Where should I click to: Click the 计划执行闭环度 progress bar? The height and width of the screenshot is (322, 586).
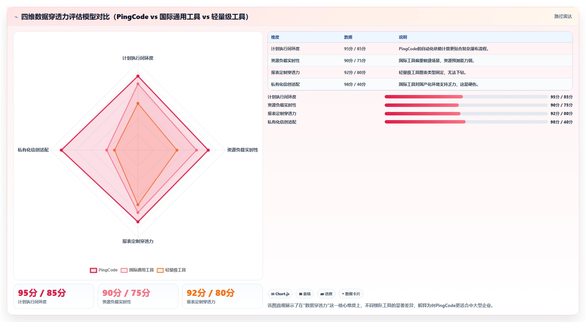[x=466, y=97]
